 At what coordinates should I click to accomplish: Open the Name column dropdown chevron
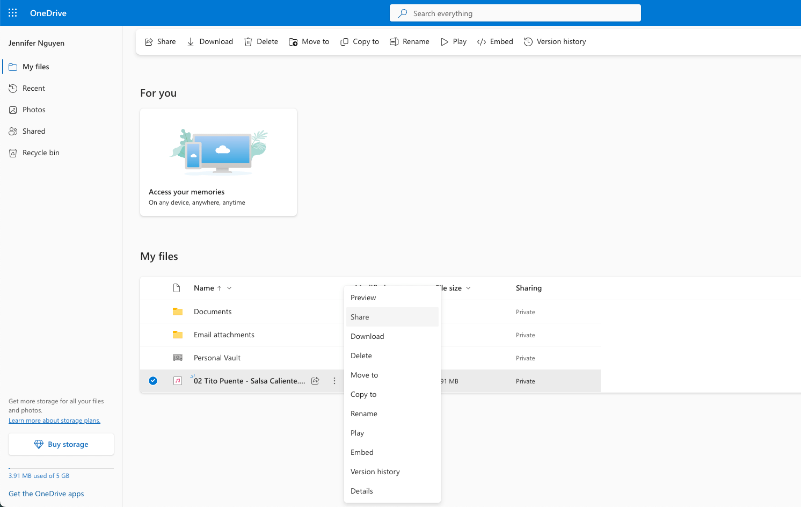[229, 288]
